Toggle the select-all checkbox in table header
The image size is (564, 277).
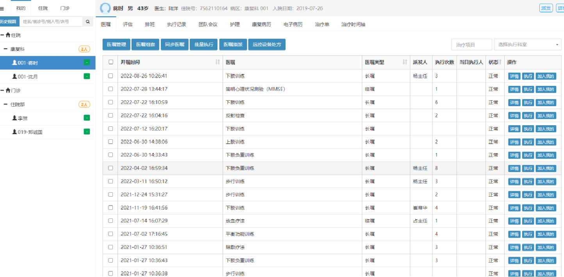coord(111,62)
